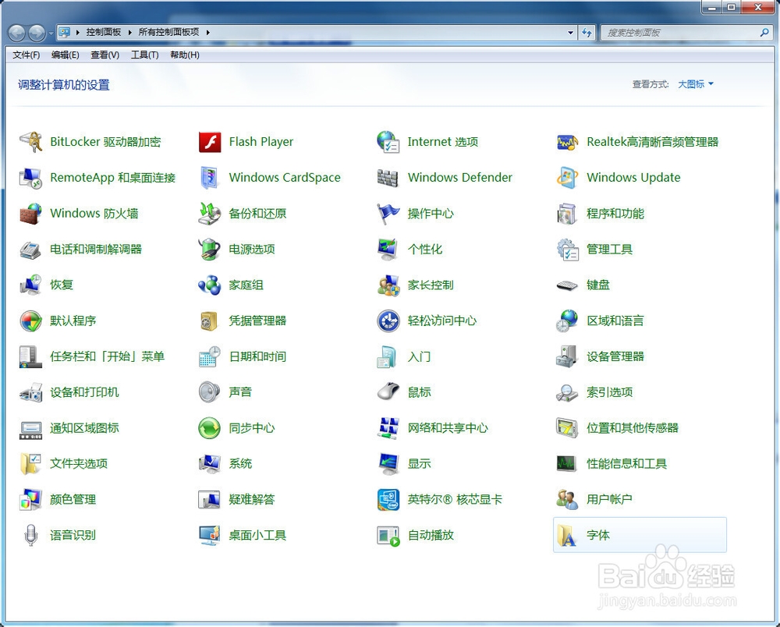780x627 pixels.
Task: Open the 管理工具 gear icon
Action: coord(567,250)
